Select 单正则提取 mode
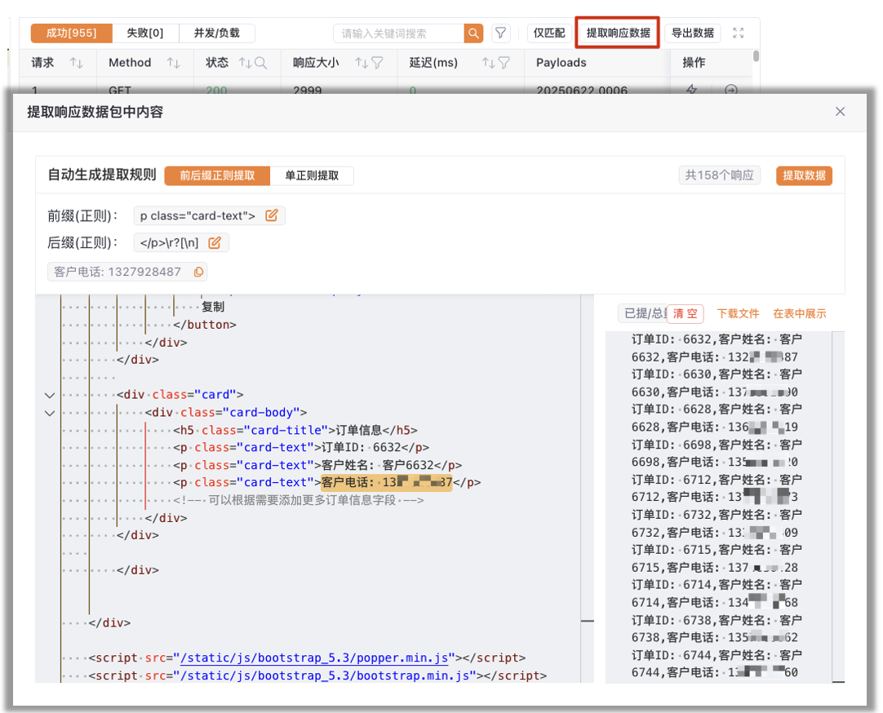The height and width of the screenshot is (713, 883). [312, 175]
